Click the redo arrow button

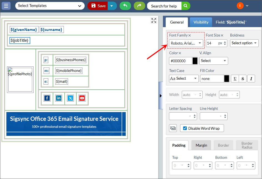(139, 6)
